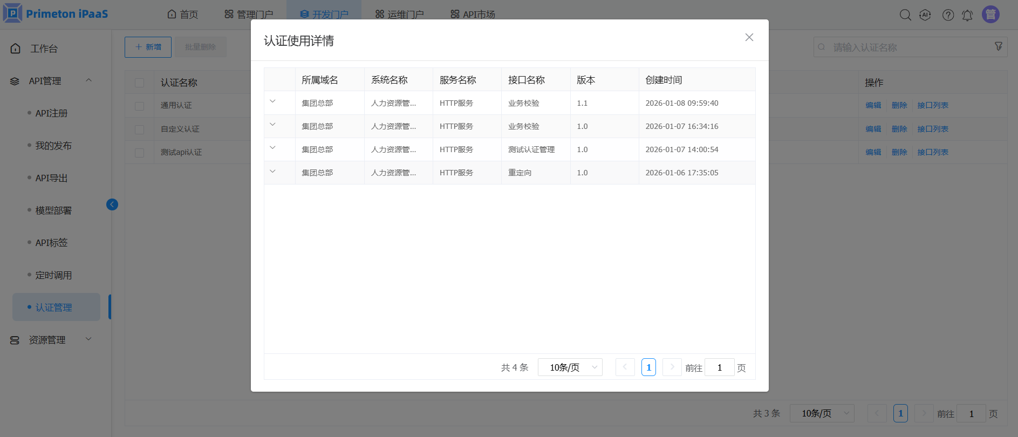Click the filter funnel icon in search box
Viewport: 1018px width, 437px height.
click(x=999, y=47)
